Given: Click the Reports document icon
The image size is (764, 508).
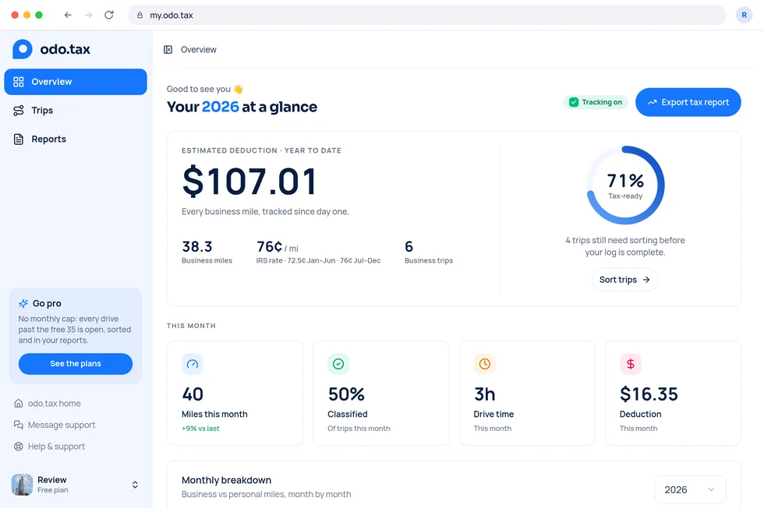Looking at the screenshot, I should (19, 139).
